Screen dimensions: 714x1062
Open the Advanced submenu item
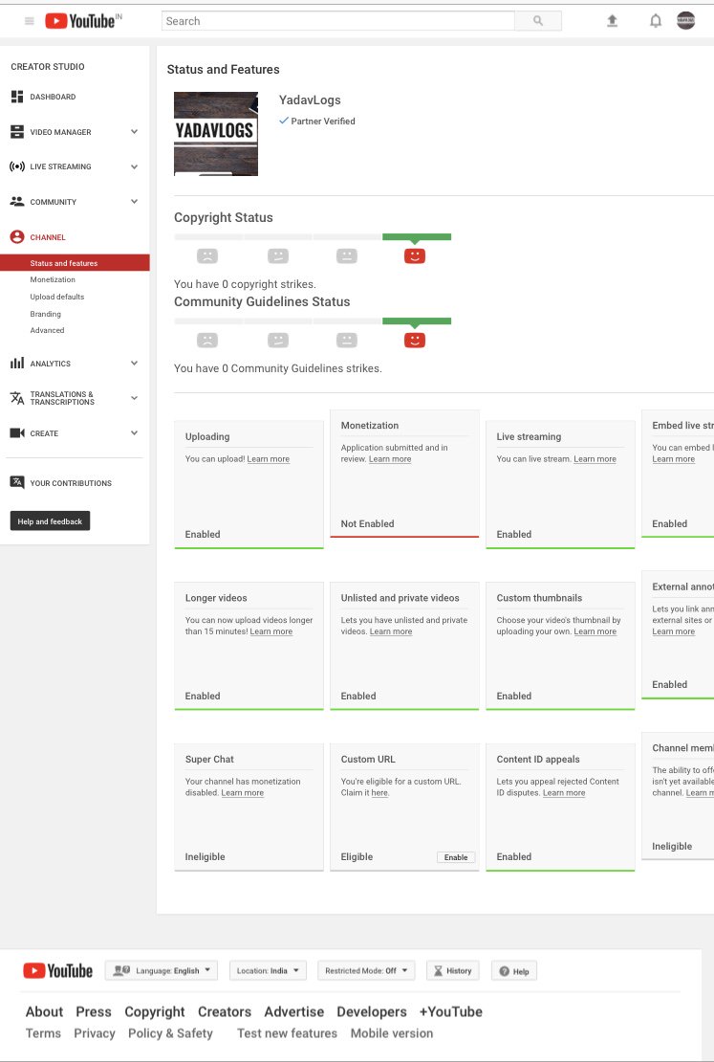[x=48, y=330]
